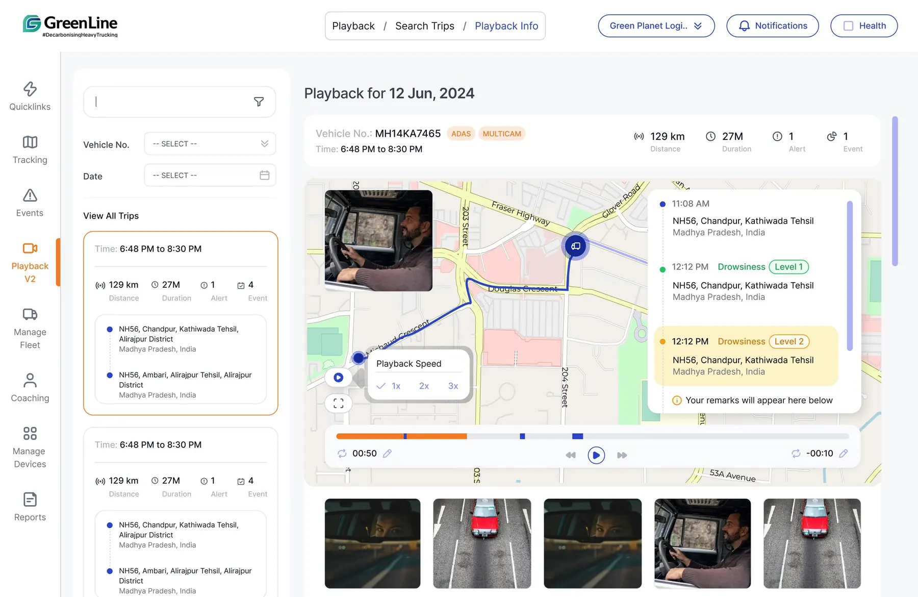Click loop icon beside 00:50

pos(342,453)
